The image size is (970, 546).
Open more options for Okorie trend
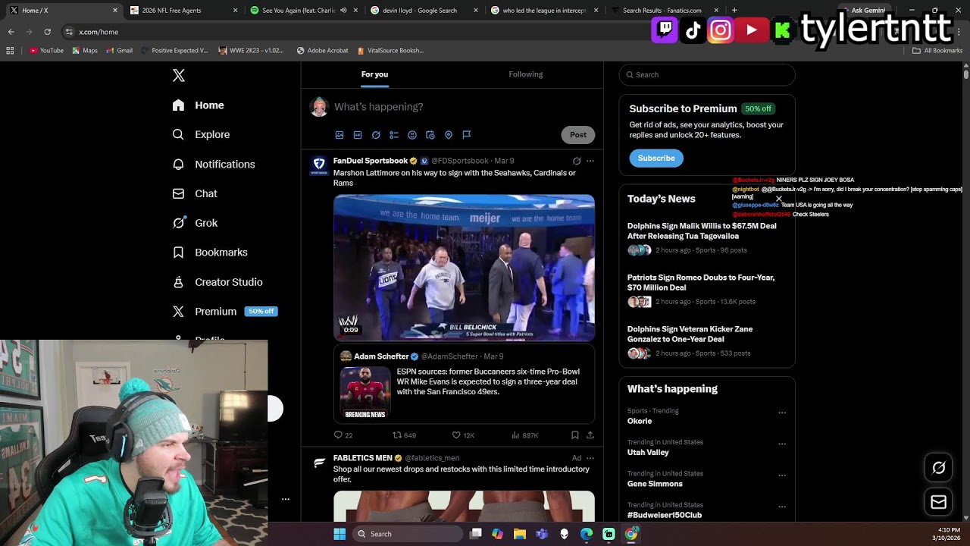[782, 413]
